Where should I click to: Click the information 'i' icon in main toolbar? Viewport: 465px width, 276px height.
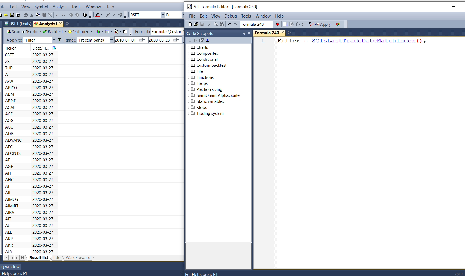click(x=85, y=15)
